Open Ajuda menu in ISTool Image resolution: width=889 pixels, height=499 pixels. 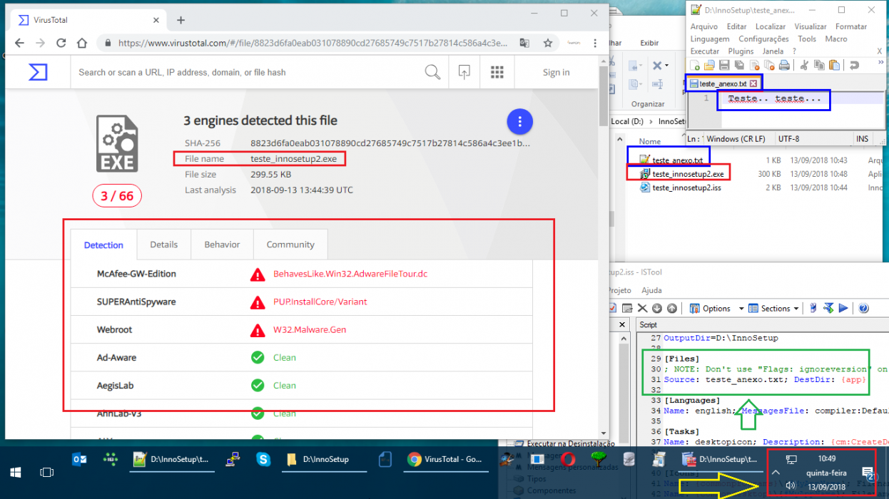tap(651, 291)
